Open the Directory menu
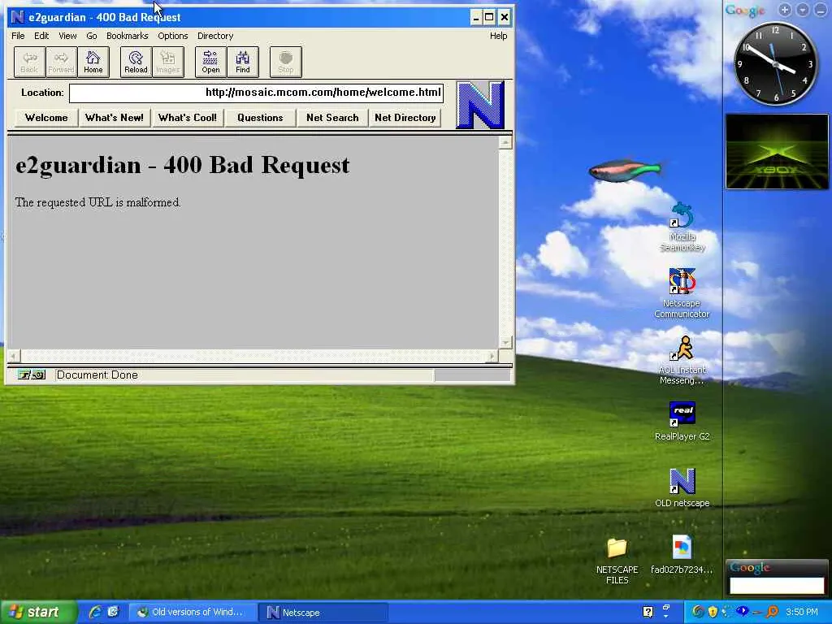The image size is (832, 624). (214, 36)
